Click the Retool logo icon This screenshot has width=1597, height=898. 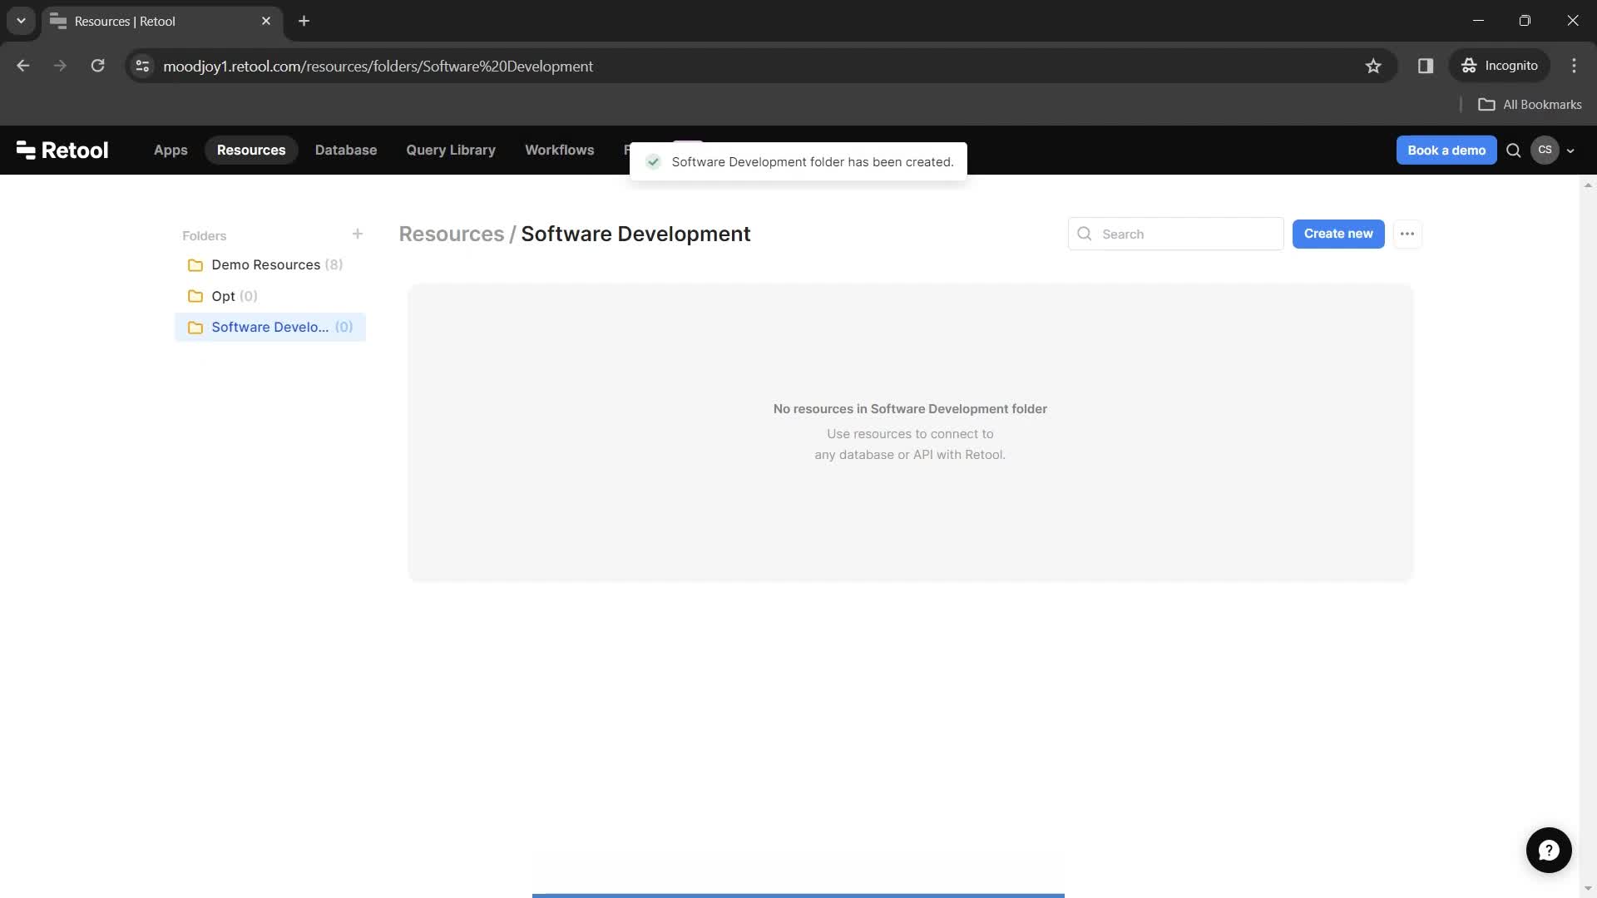coord(23,150)
